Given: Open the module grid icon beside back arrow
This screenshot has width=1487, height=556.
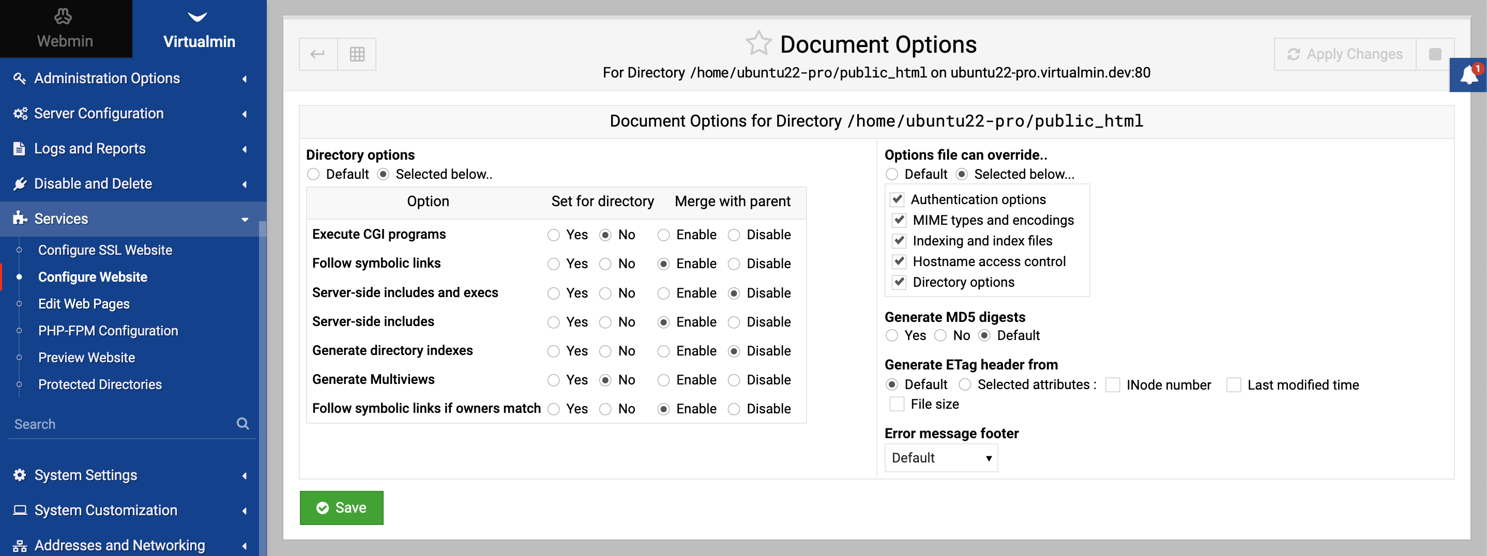Looking at the screenshot, I should 357,54.
